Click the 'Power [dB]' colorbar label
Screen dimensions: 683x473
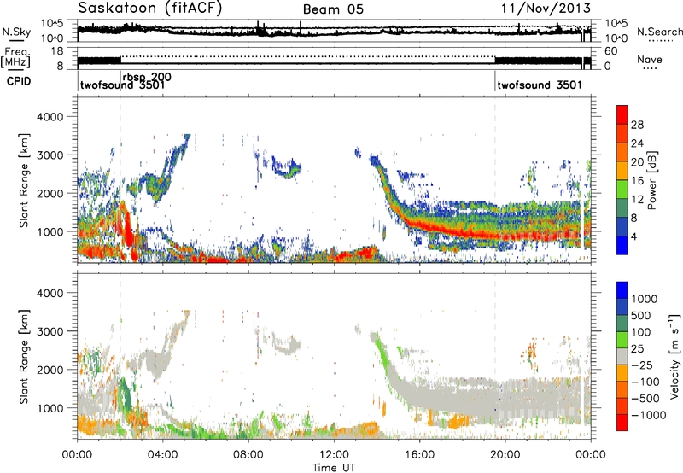click(x=651, y=180)
